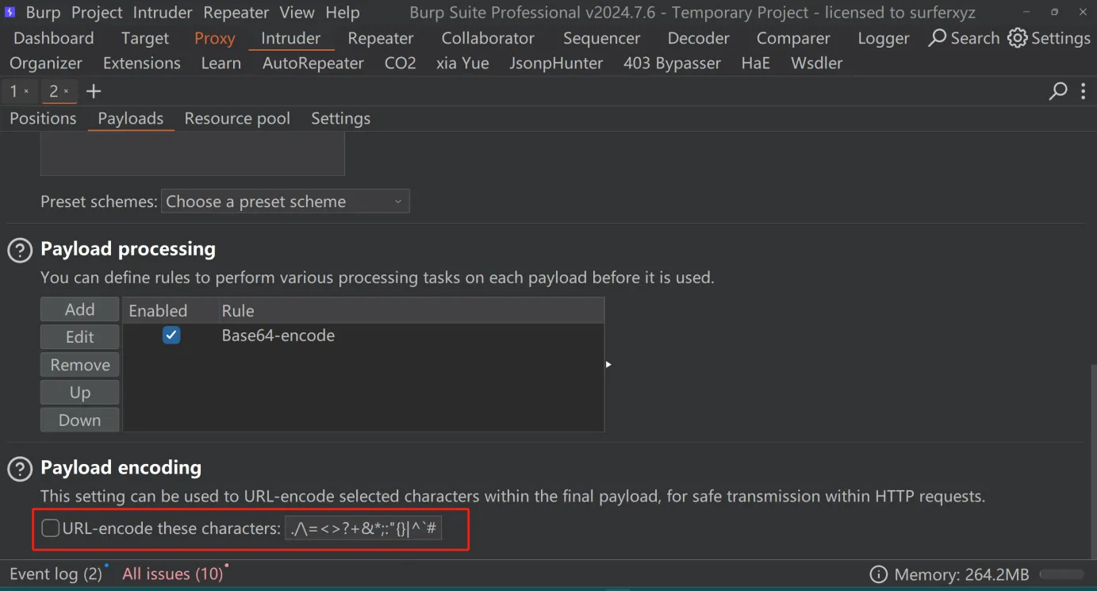Click Edit processing rule button
The width and height of the screenshot is (1097, 591).
tap(80, 337)
